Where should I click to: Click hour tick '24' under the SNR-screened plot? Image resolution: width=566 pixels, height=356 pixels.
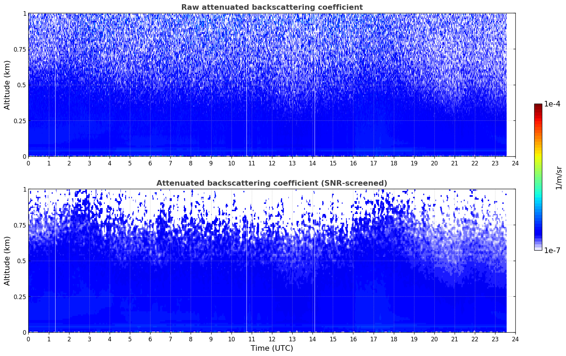tap(515, 339)
